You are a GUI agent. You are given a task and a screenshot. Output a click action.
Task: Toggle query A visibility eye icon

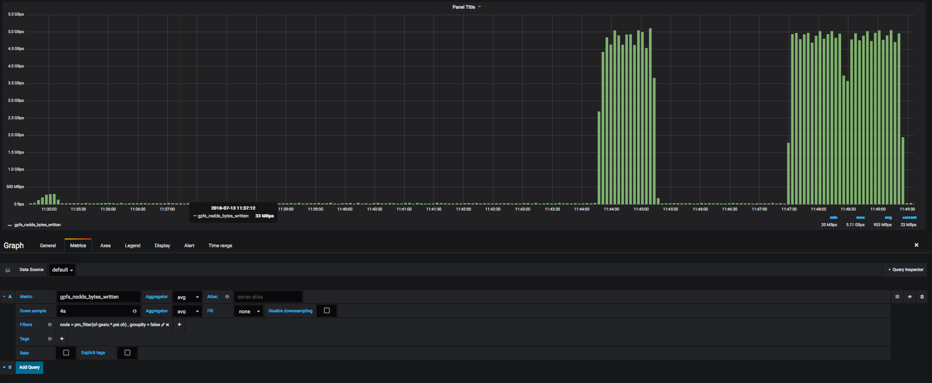tap(909, 297)
